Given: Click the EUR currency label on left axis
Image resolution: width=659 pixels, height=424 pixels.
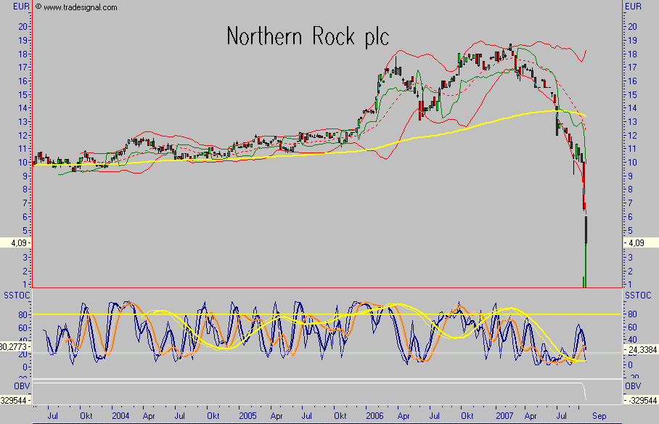Looking at the screenshot, I should coord(22,7).
